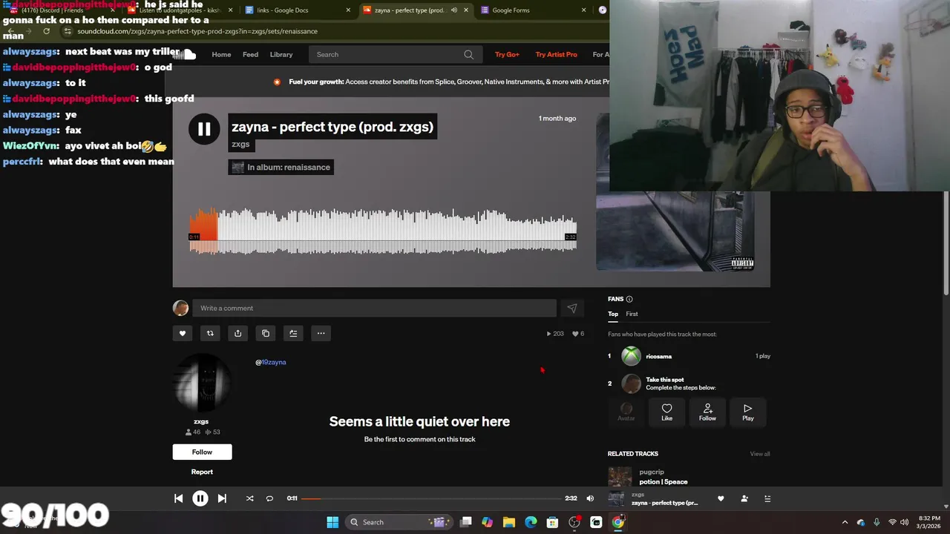Viewport: 950px width, 534px height.
Task: Click the Like step in Take this spot
Action: [666, 412]
